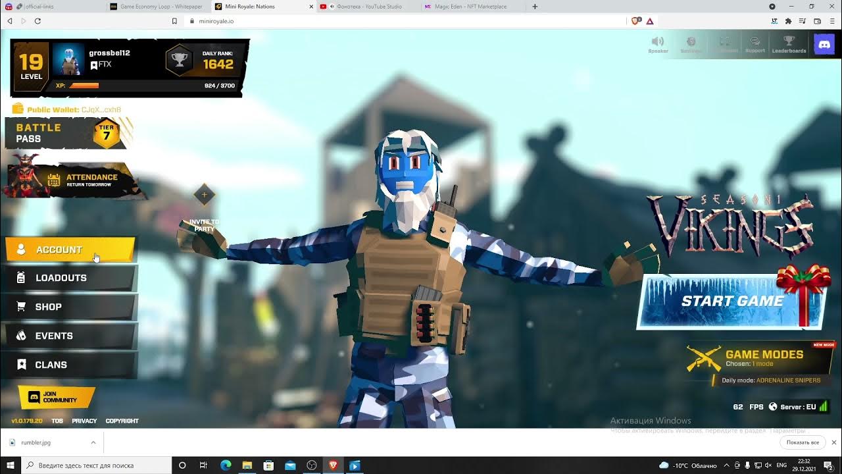
Task: Expand the rumbler.jpg download options
Action: pyautogui.click(x=93, y=442)
